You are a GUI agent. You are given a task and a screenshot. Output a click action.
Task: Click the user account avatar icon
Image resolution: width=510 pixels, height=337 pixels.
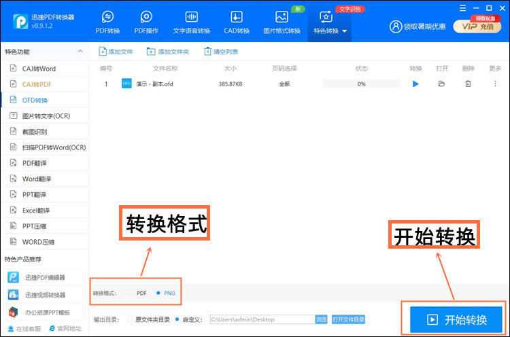tap(396, 26)
